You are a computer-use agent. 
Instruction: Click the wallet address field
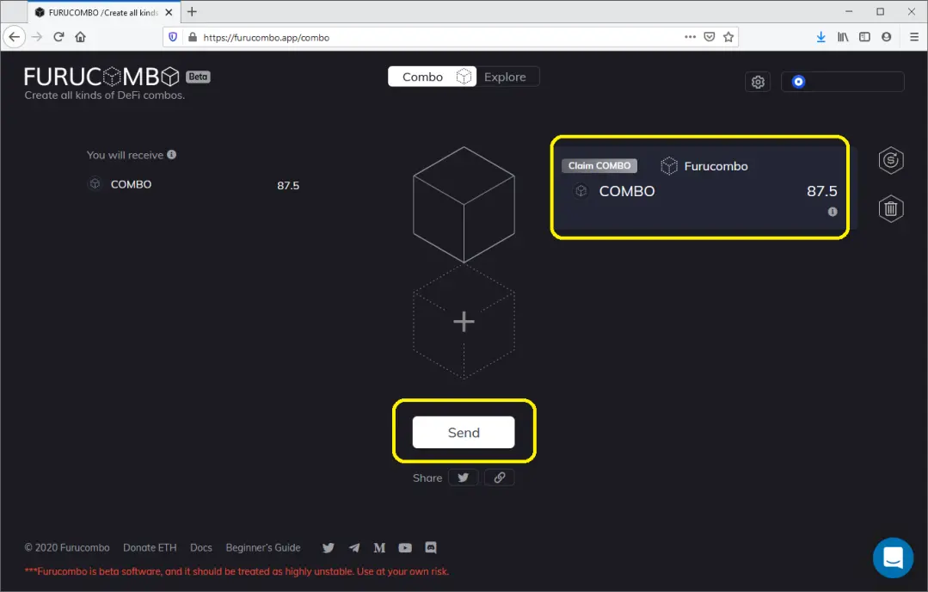tap(843, 82)
